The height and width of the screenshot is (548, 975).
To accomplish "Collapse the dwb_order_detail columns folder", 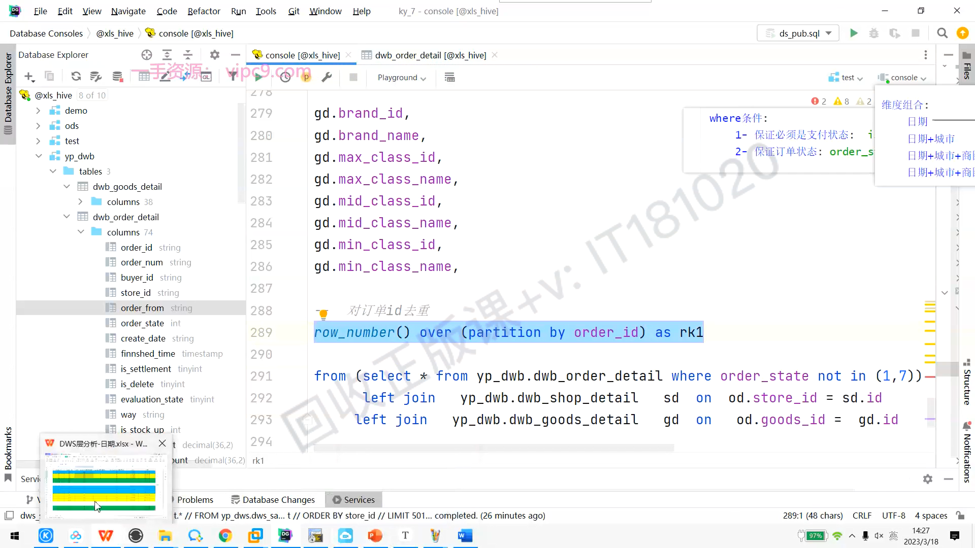I will click(x=81, y=232).
